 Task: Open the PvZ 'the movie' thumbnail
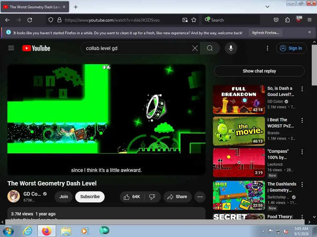coord(239,131)
